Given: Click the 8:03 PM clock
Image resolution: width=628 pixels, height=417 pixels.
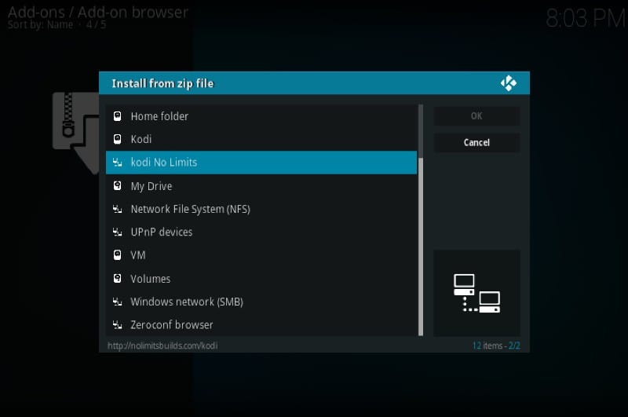Looking at the screenshot, I should (x=586, y=18).
